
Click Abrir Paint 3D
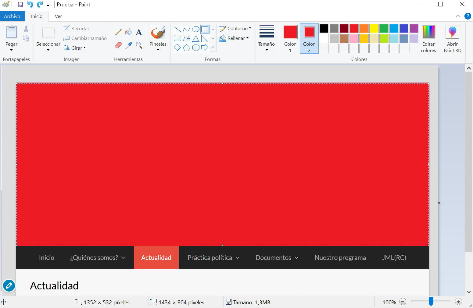[x=453, y=39]
